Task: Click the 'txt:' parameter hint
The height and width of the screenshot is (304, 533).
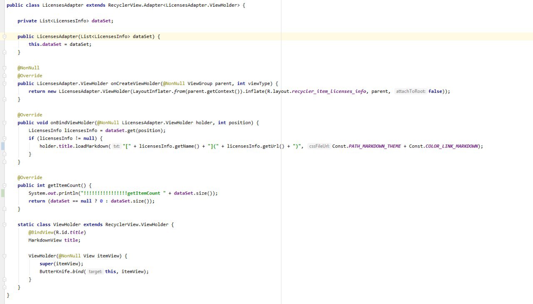Action: (117, 146)
